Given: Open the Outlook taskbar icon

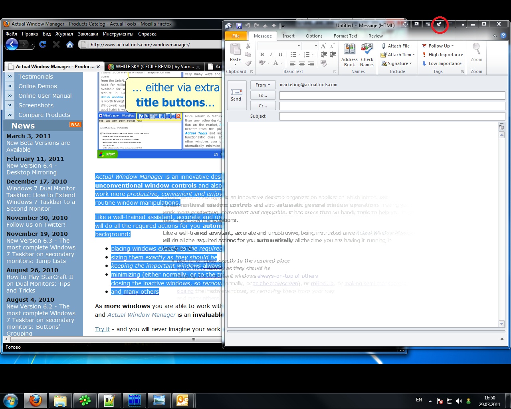Looking at the screenshot, I should (x=183, y=400).
